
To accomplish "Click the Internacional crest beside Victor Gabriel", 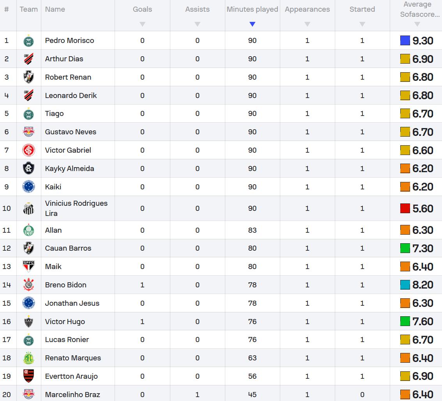I will 28,150.
